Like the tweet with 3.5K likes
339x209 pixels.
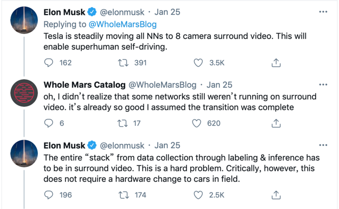coord(198,63)
